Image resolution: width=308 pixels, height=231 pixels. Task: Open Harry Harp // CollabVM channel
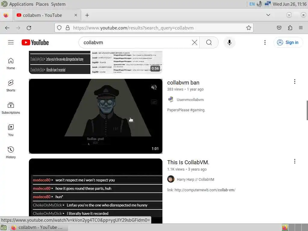click(x=196, y=180)
